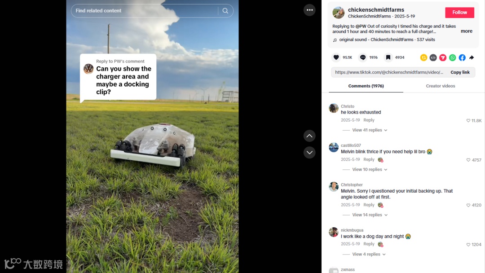The height and width of the screenshot is (273, 485).
Task: Follow chickenschmidtfarms
Action: (x=460, y=13)
